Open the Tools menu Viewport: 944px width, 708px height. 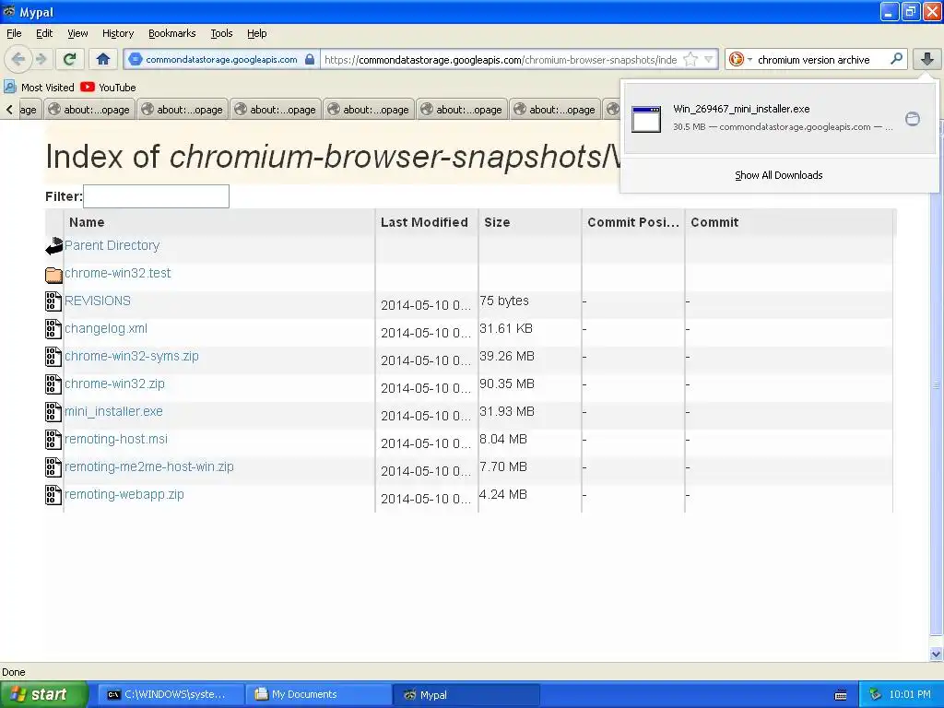coord(221,33)
